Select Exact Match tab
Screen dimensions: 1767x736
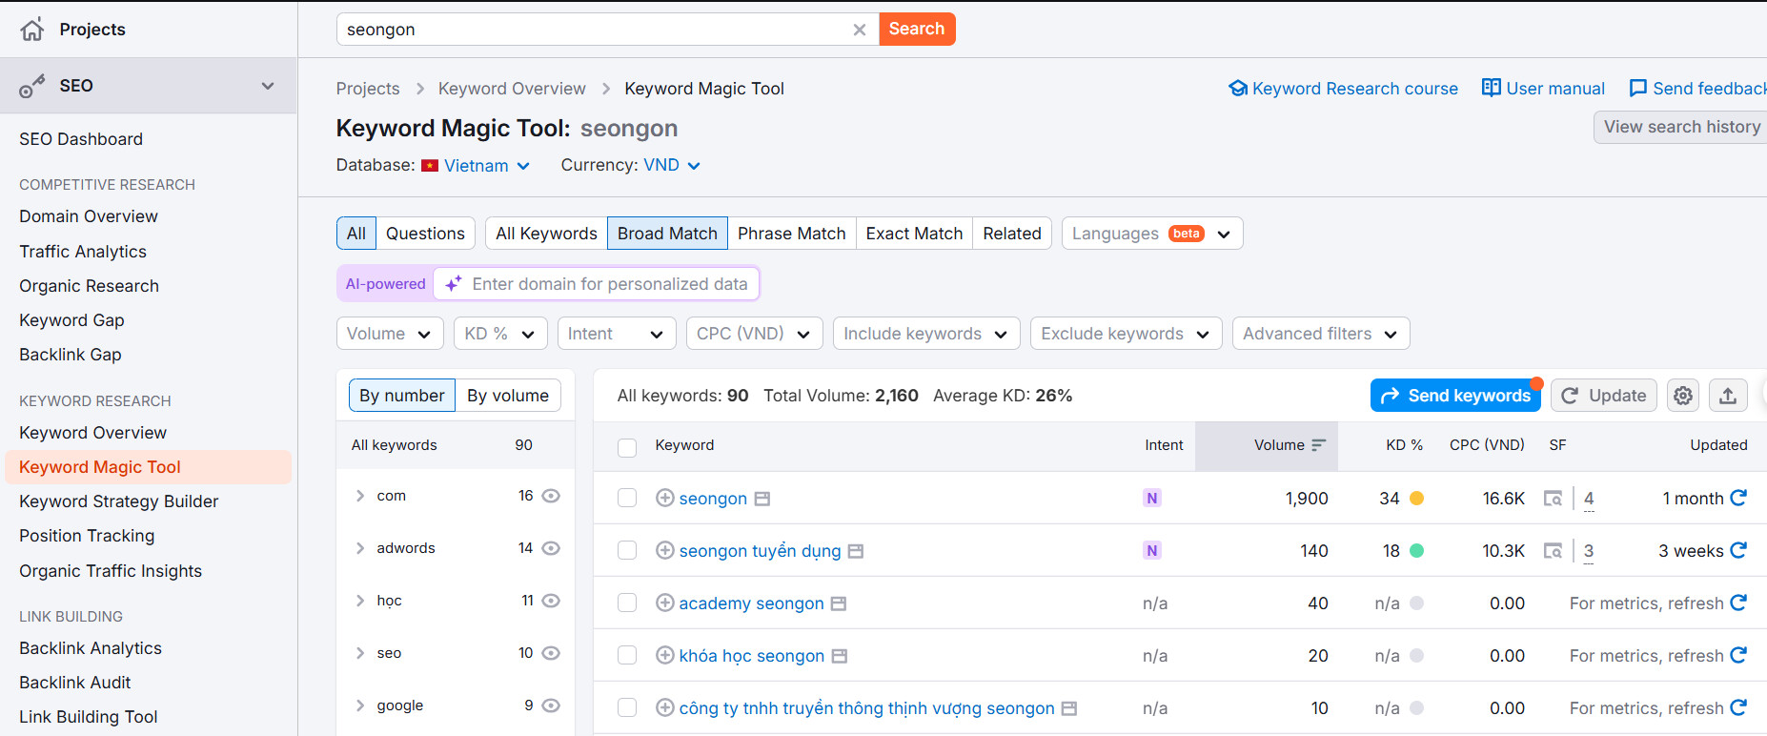tap(914, 234)
